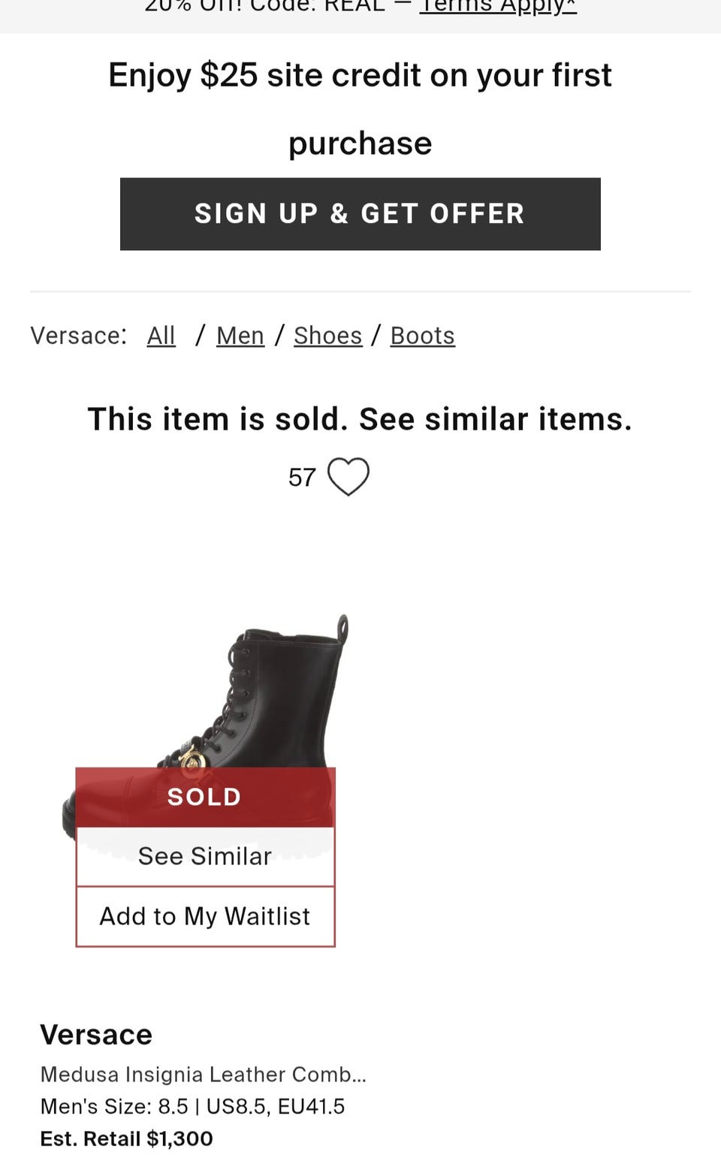Click the Medusa Insignia Leather product title
This screenshot has width=721, height=1155.
[203, 1074]
